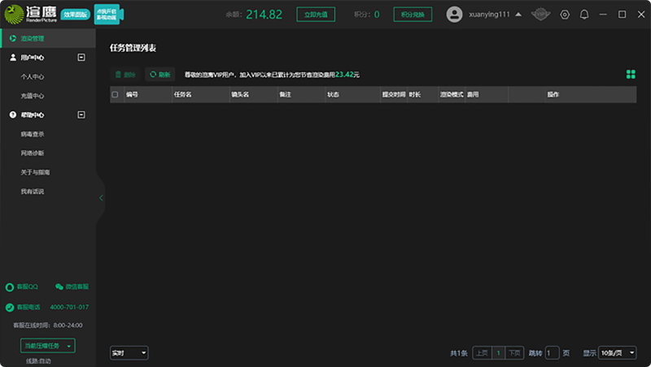
Task: Collapse the 帮助中心 section
Action: [81, 115]
